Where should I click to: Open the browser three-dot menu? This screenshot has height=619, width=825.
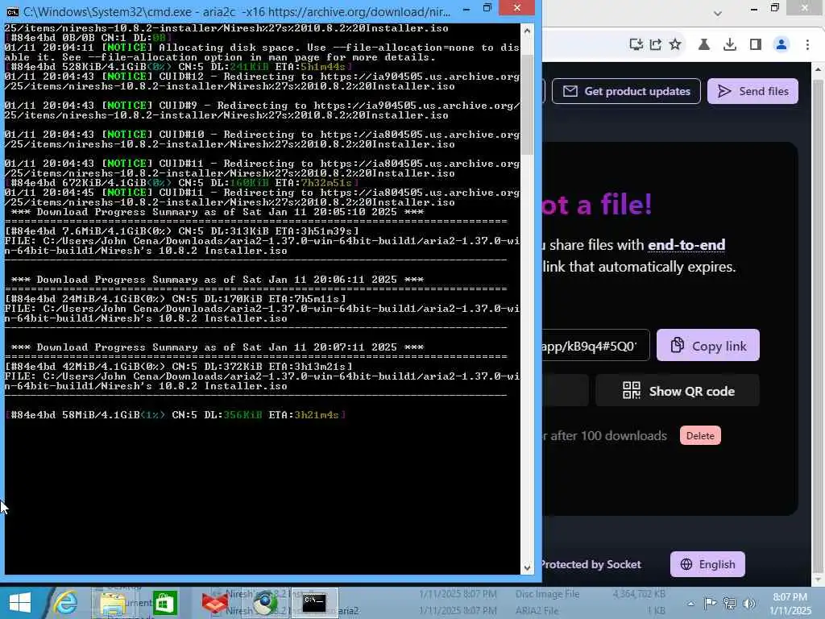807,45
